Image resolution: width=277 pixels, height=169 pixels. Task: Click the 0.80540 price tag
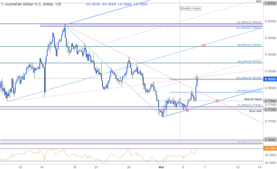pos(270,3)
